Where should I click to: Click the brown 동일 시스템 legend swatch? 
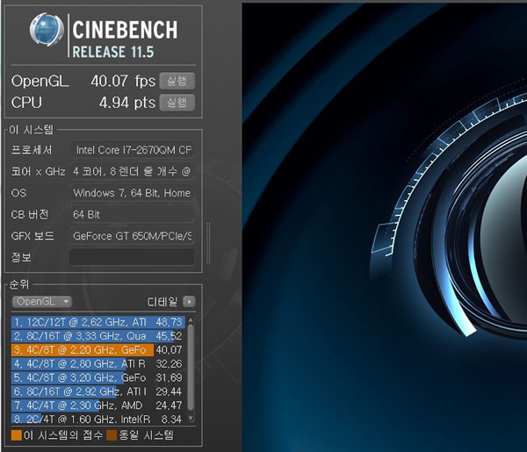tap(112, 435)
